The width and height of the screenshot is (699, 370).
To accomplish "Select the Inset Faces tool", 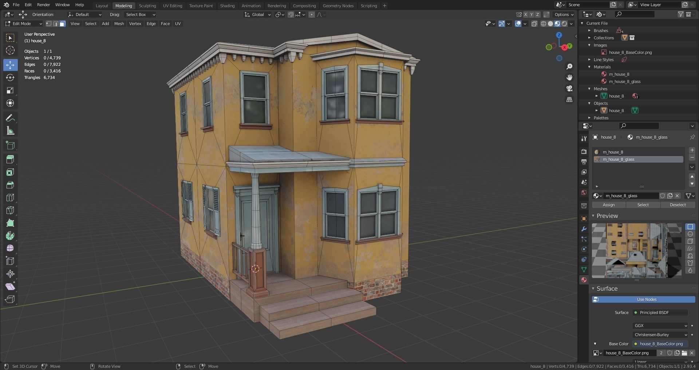I will 10,172.
